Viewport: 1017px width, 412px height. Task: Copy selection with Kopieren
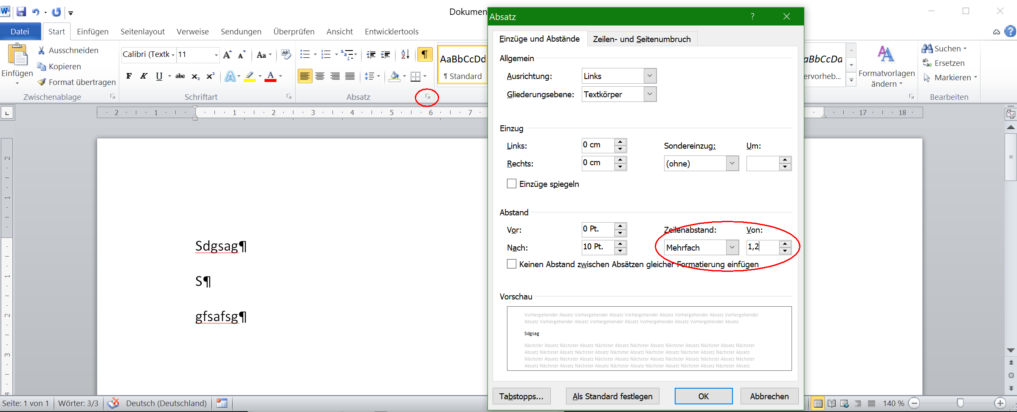pos(59,66)
